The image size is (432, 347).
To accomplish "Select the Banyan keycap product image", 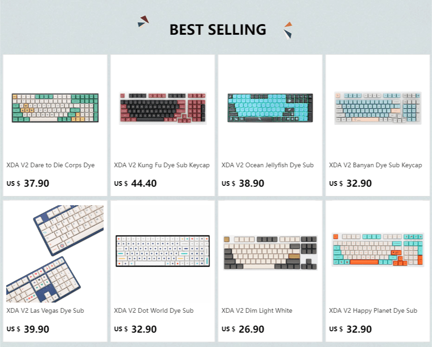I will point(377,107).
